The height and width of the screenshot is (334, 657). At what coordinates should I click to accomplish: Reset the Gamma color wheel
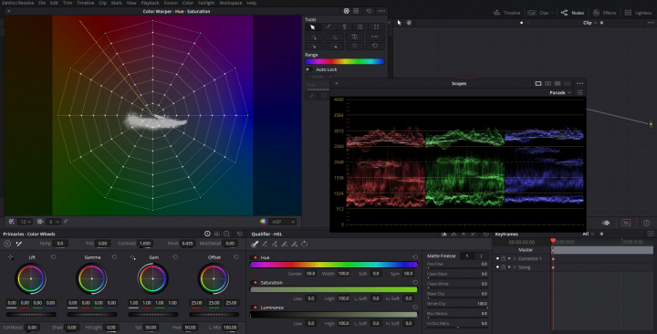coord(114,257)
